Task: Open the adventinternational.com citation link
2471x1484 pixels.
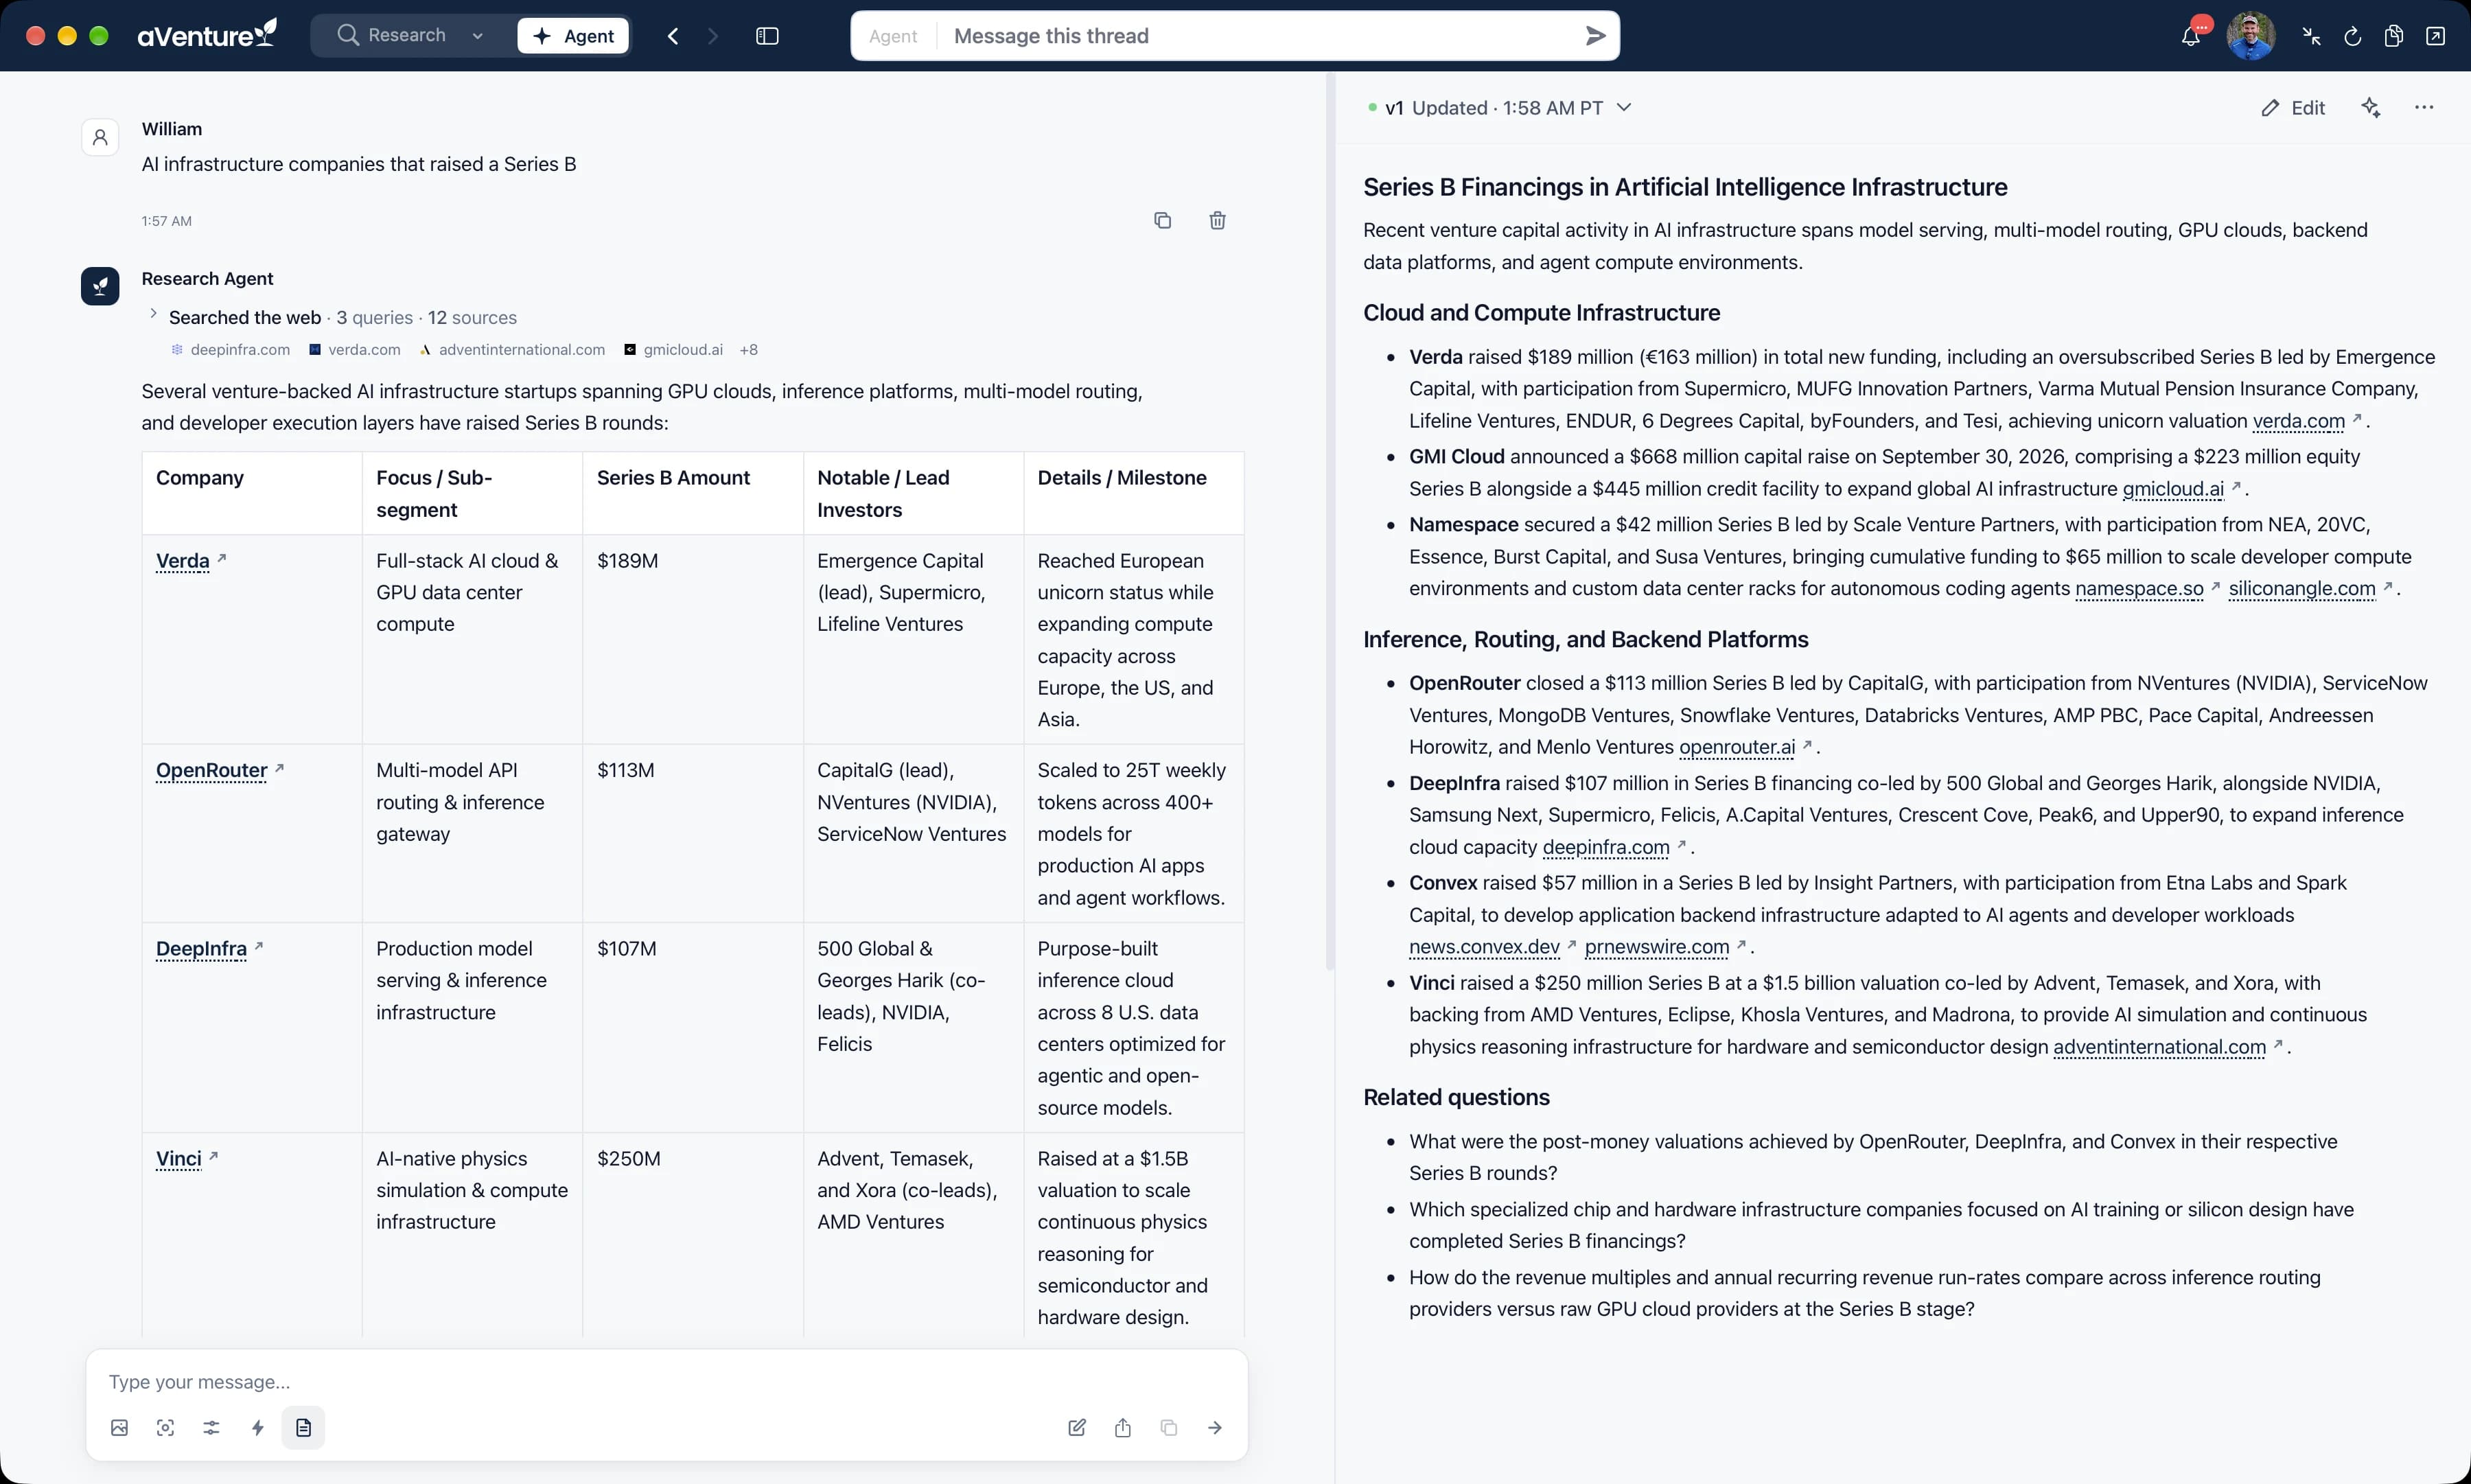Action: point(2160,1047)
